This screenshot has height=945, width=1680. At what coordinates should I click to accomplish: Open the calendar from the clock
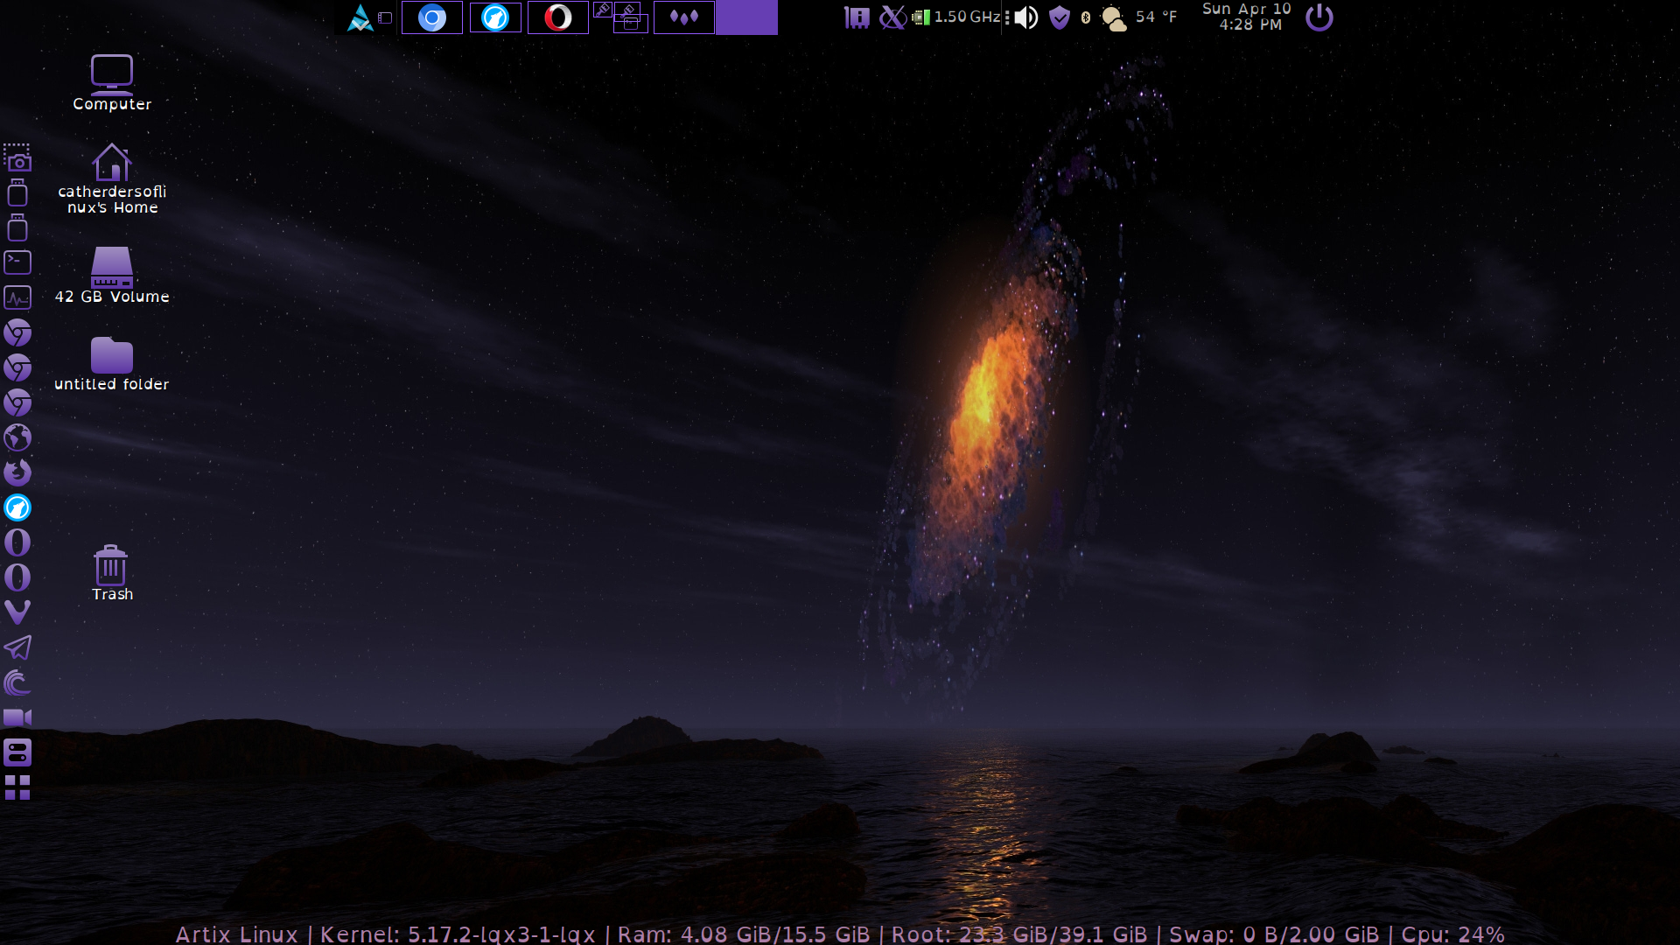[x=1247, y=17]
